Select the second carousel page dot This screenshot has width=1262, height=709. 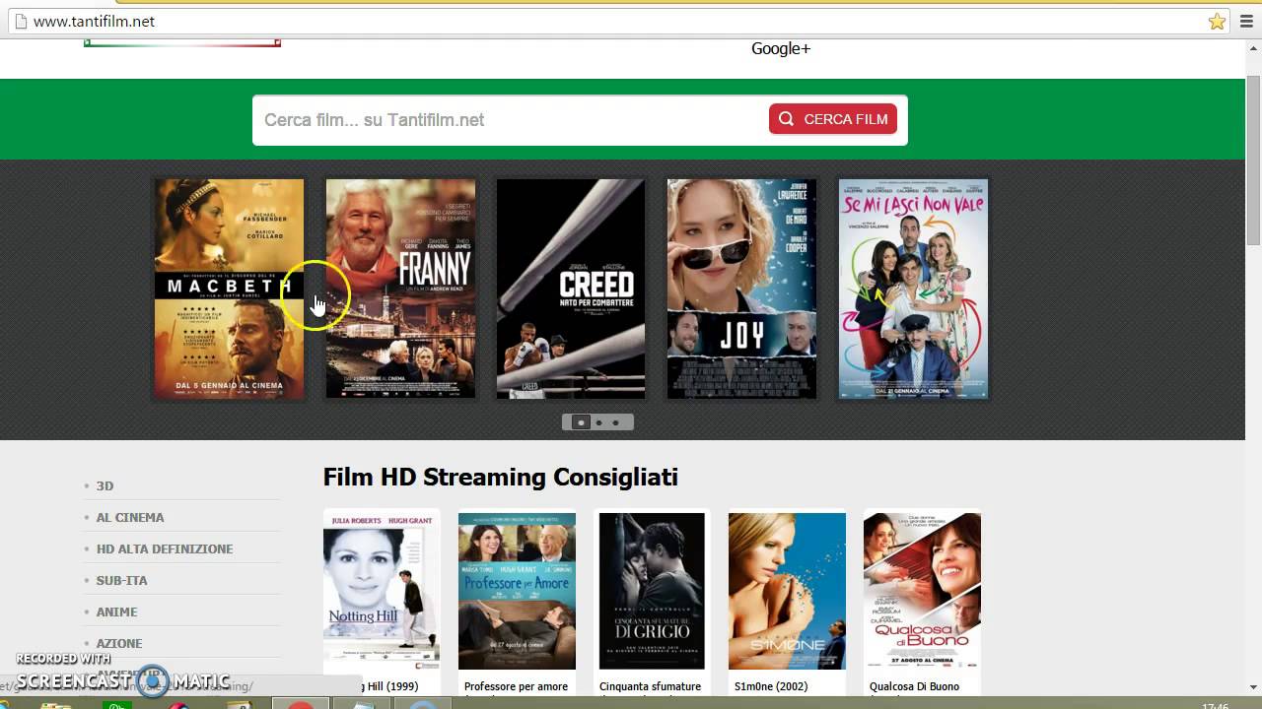pyautogui.click(x=598, y=422)
